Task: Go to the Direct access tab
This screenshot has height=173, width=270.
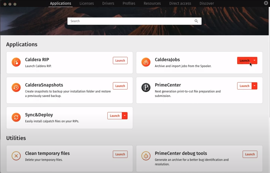Action: [180, 3]
